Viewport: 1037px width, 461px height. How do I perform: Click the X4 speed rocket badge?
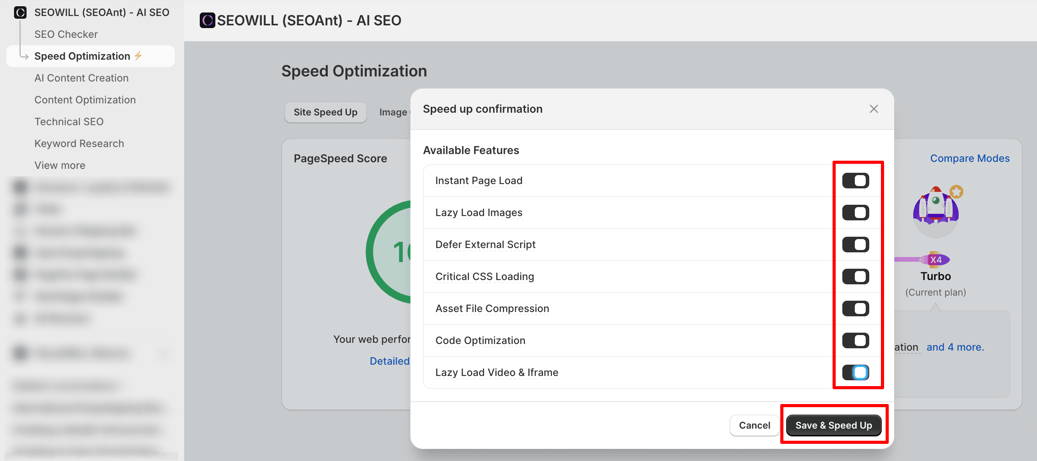[x=936, y=260]
